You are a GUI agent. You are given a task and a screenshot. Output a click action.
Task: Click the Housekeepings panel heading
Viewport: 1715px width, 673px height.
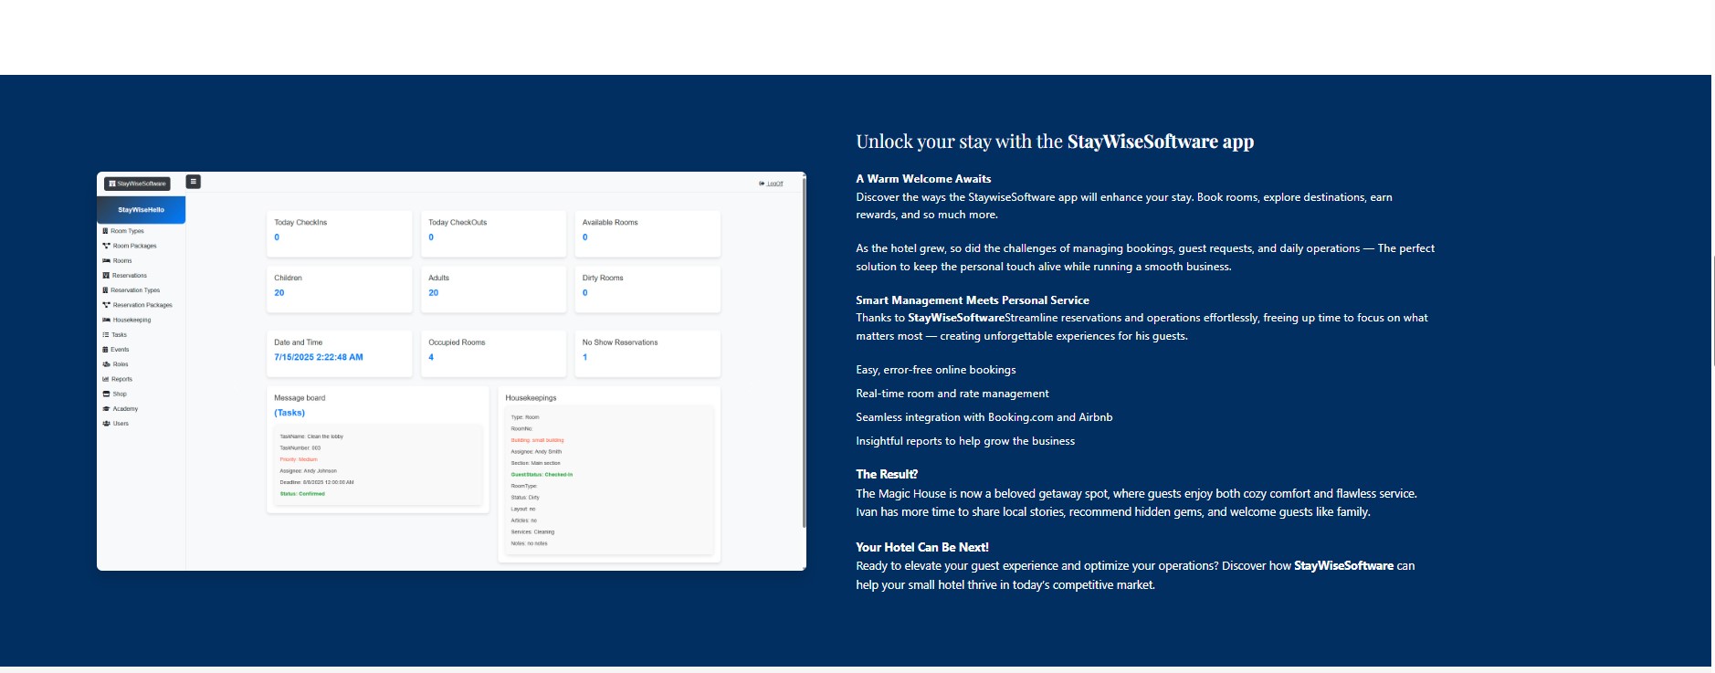(x=531, y=398)
